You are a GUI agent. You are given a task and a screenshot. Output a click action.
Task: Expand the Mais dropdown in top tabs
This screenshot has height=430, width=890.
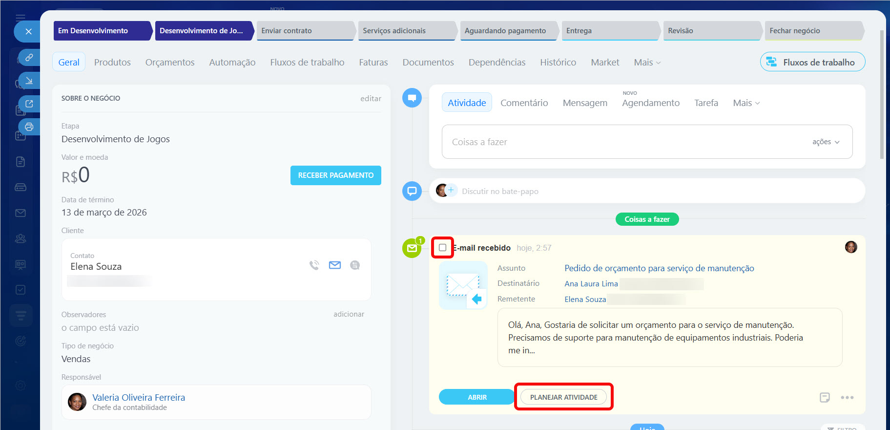pos(647,63)
